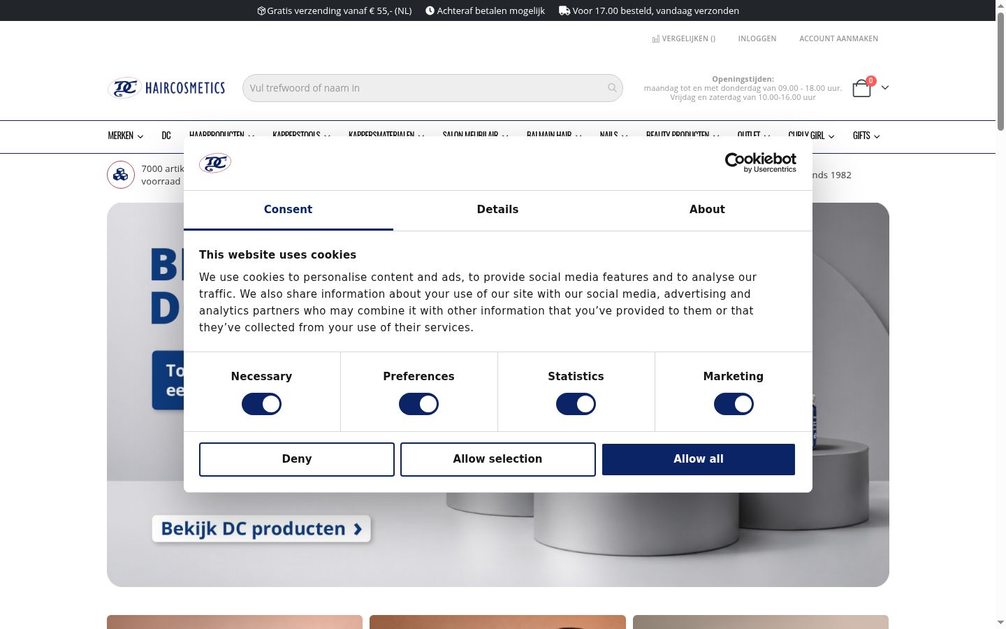
Task: Click Account aanmaken link
Action: 838,39
